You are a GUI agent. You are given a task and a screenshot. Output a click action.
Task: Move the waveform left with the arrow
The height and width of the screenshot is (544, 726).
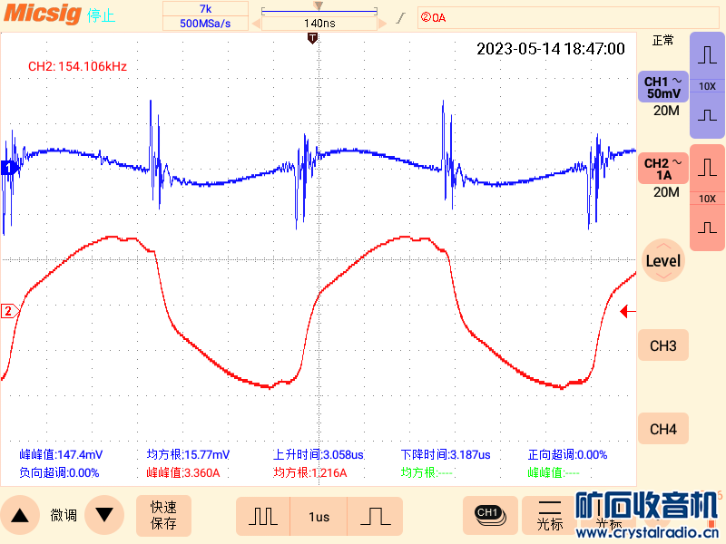tap(256, 24)
